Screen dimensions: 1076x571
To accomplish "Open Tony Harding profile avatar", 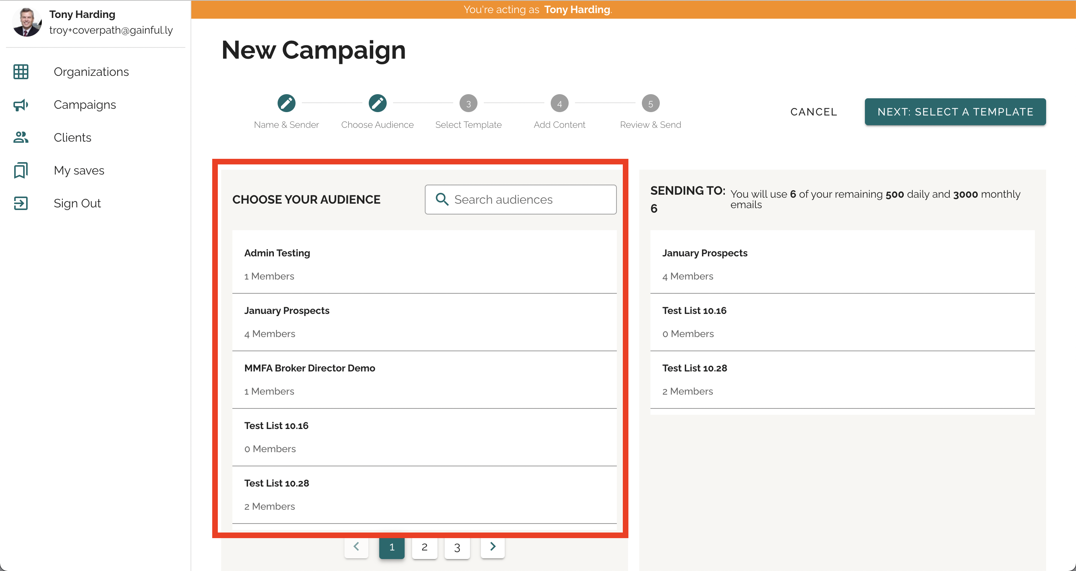I will point(27,22).
